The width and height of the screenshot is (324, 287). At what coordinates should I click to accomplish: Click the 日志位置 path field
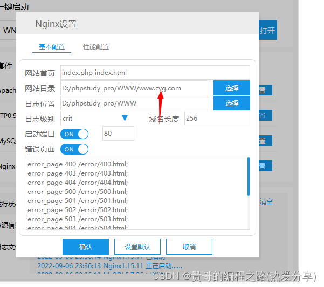pos(134,103)
